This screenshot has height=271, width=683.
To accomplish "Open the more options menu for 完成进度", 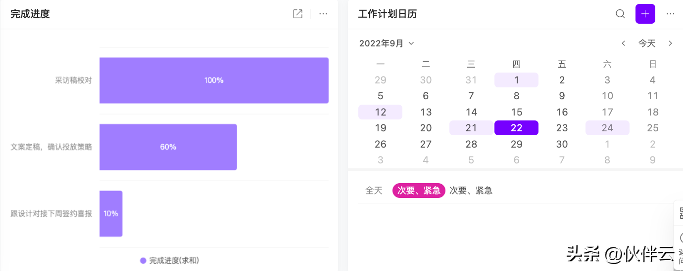I will pyautogui.click(x=323, y=14).
